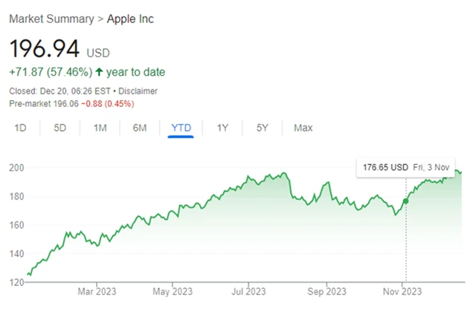This screenshot has width=476, height=309.
Task: Select the 5D time range tab
Action: click(x=60, y=128)
